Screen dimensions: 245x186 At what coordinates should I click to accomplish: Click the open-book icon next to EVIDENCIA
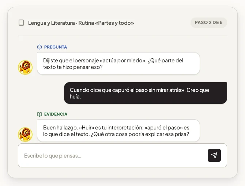click(39, 114)
